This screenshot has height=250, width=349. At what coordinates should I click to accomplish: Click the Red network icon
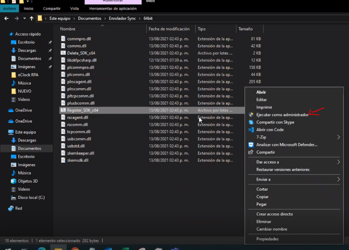coord(11,208)
